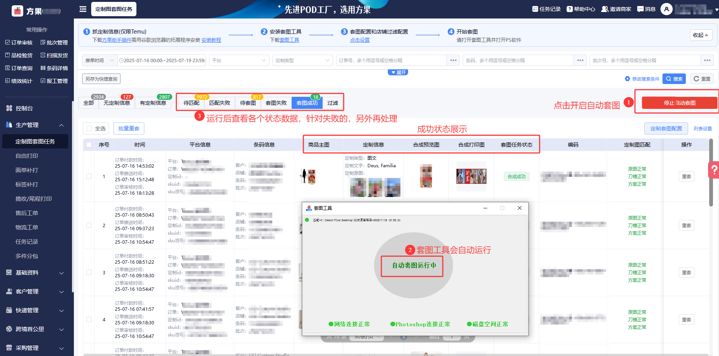Click the ellipsis button beside 批次号 field

(x=707, y=60)
